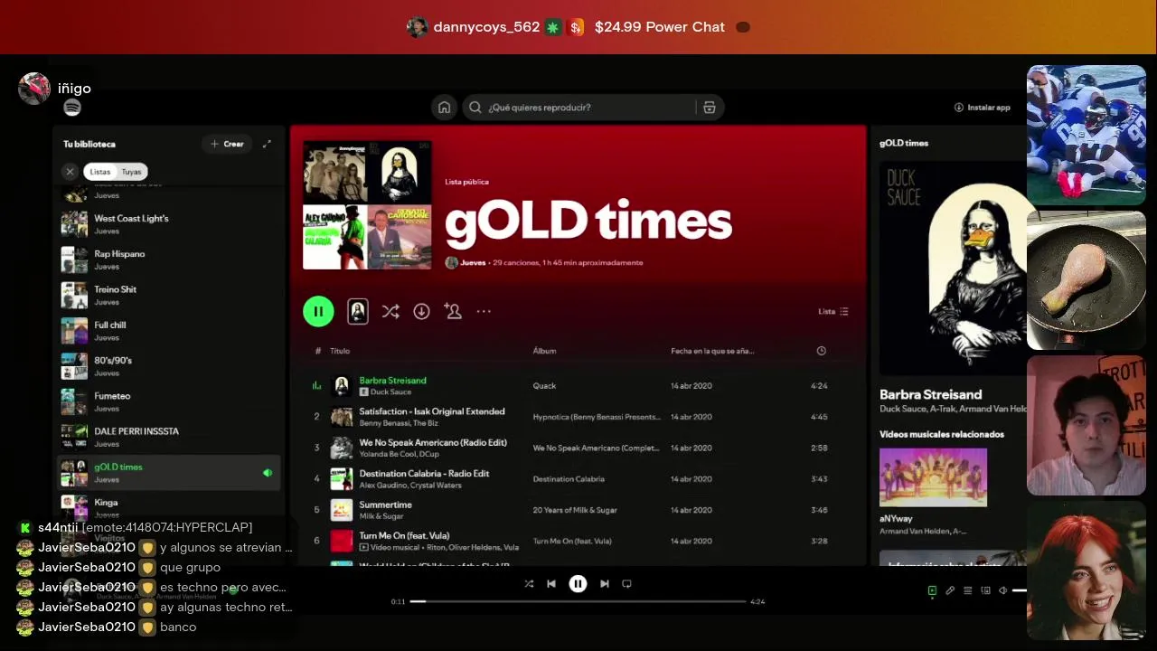Sort by duration clock icon header
The width and height of the screenshot is (1157, 651).
pyautogui.click(x=821, y=351)
